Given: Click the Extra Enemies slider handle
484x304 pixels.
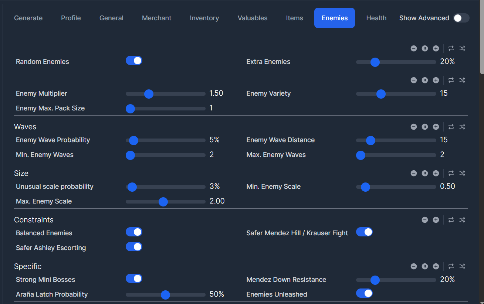Looking at the screenshot, I should pos(375,62).
